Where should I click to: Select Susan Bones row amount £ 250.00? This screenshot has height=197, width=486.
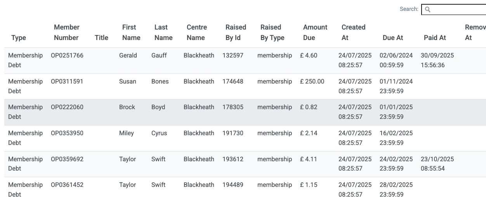(312, 82)
